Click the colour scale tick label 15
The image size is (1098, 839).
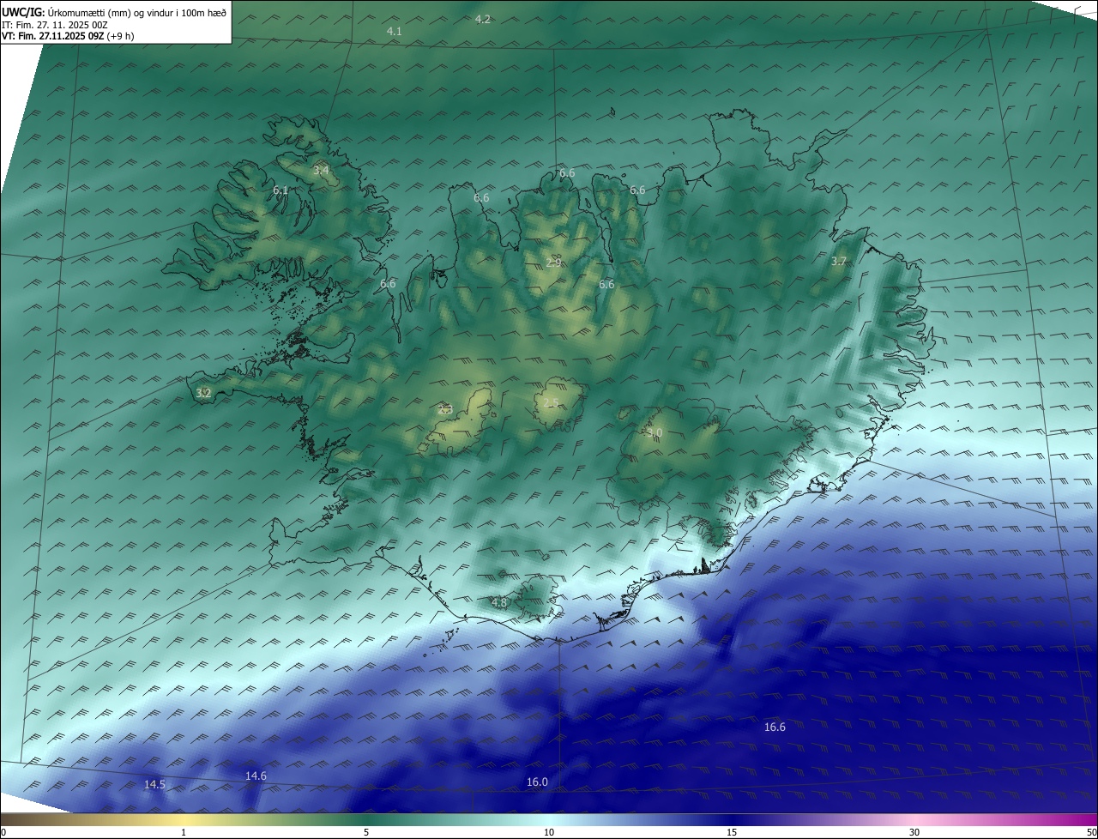tap(732, 832)
